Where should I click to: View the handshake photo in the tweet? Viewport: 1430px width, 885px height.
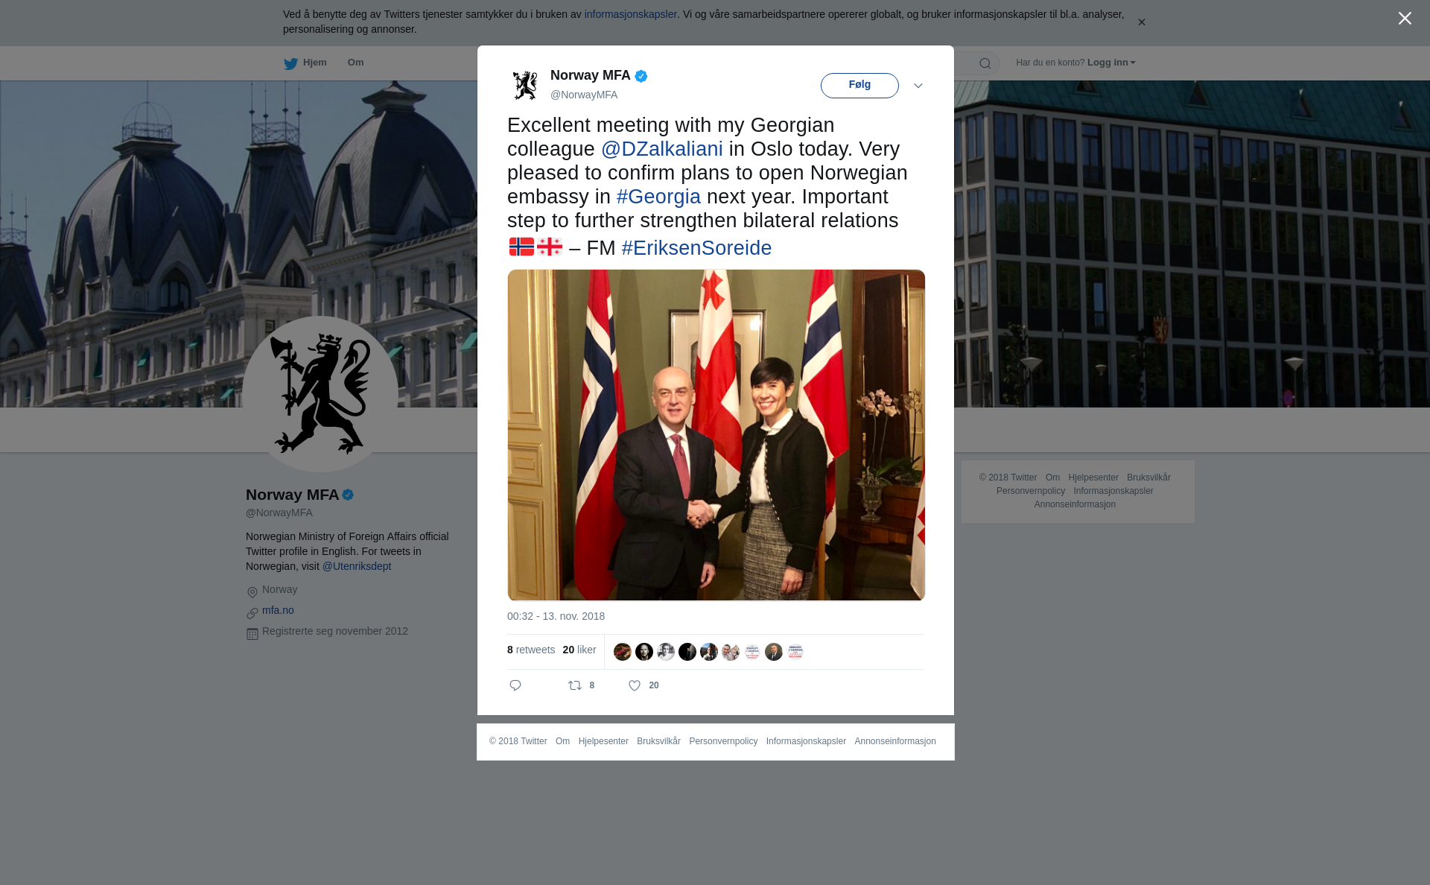tap(716, 435)
